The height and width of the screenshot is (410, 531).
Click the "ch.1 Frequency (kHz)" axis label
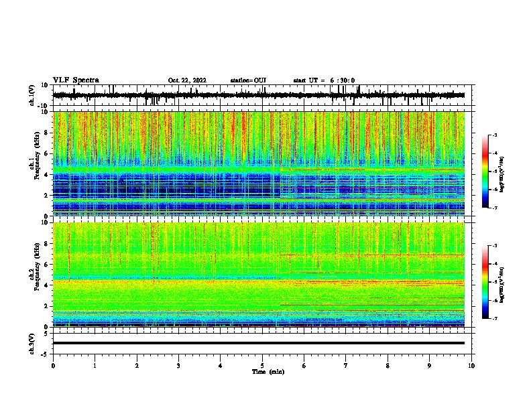[x=36, y=155]
